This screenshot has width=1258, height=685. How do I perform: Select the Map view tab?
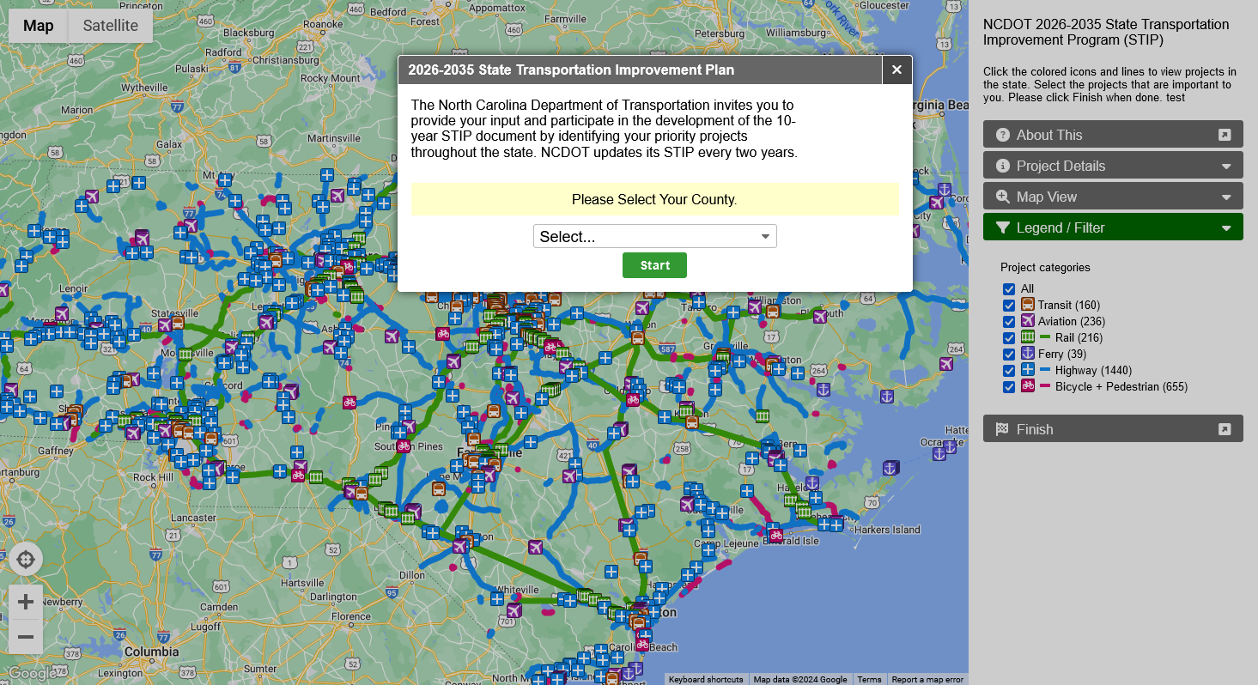point(38,26)
